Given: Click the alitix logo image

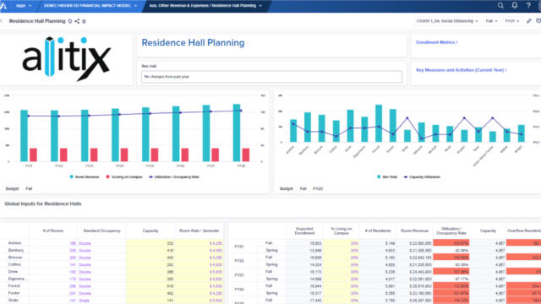Looking at the screenshot, I should pos(67,59).
